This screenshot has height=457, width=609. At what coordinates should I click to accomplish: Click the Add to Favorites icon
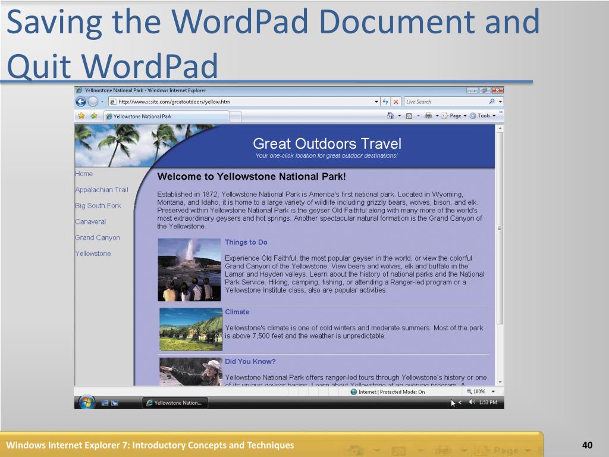tap(94, 116)
